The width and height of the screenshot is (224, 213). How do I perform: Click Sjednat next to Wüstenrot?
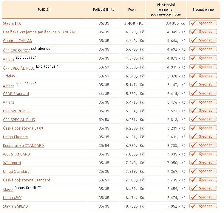tap(203, 163)
